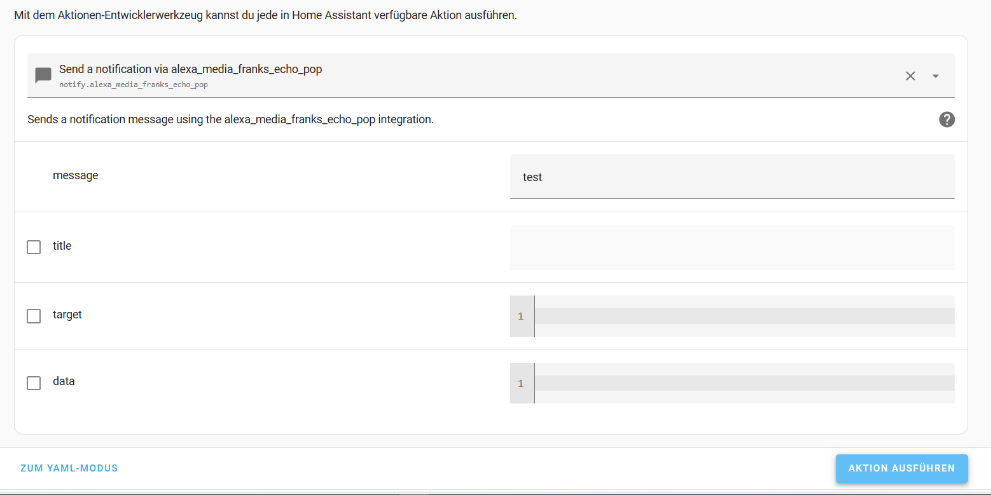Viewport: 991px width, 495px height.
Task: Click into the title text field
Action: (x=731, y=247)
